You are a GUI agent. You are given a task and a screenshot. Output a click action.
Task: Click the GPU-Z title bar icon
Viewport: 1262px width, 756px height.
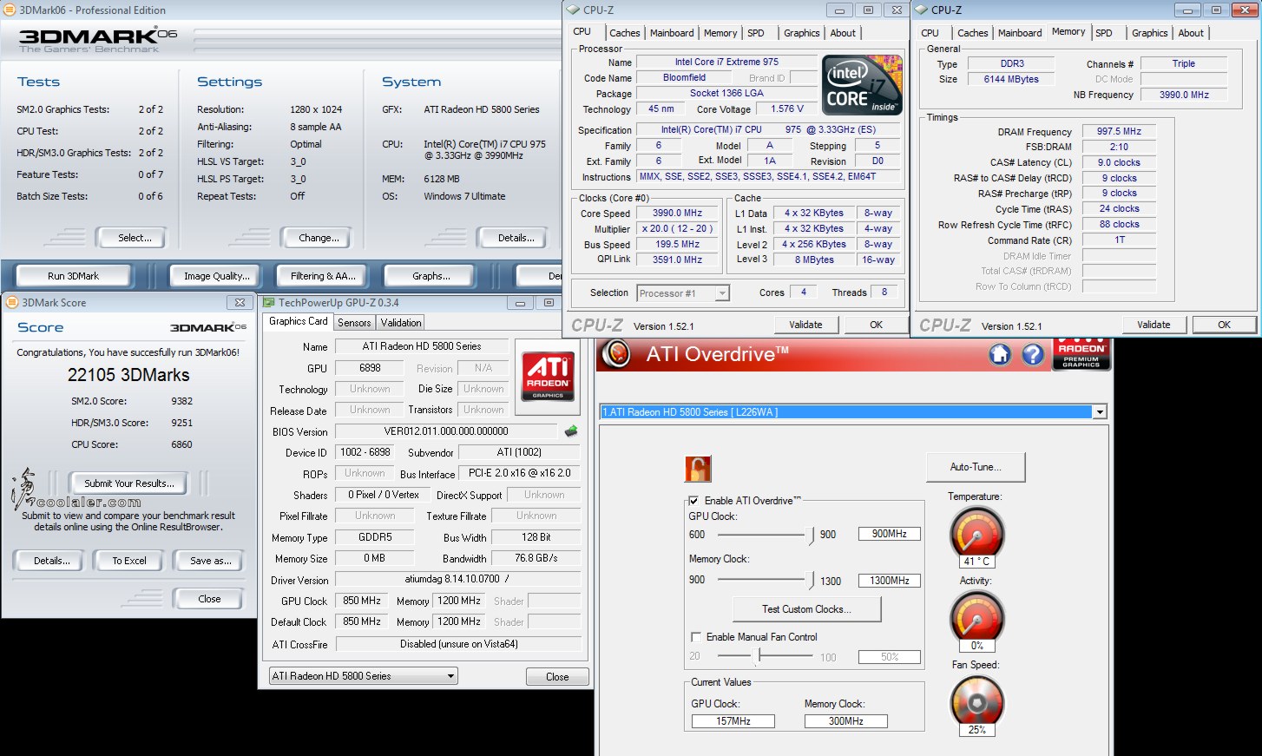[x=269, y=303]
